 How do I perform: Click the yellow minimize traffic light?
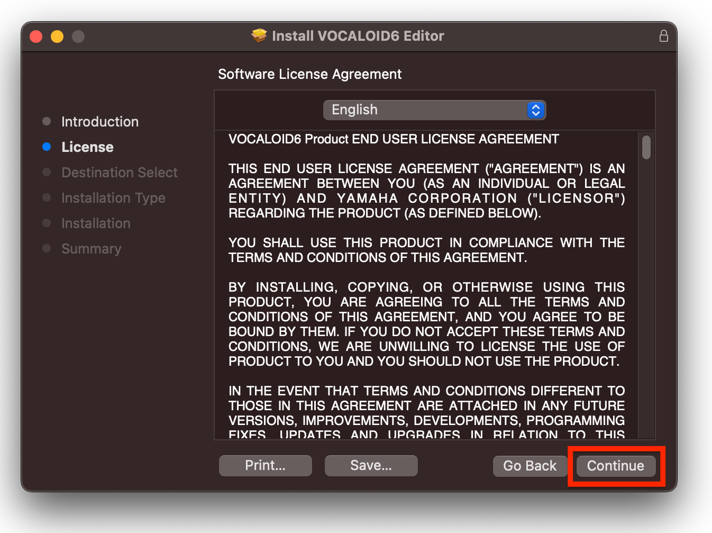57,36
